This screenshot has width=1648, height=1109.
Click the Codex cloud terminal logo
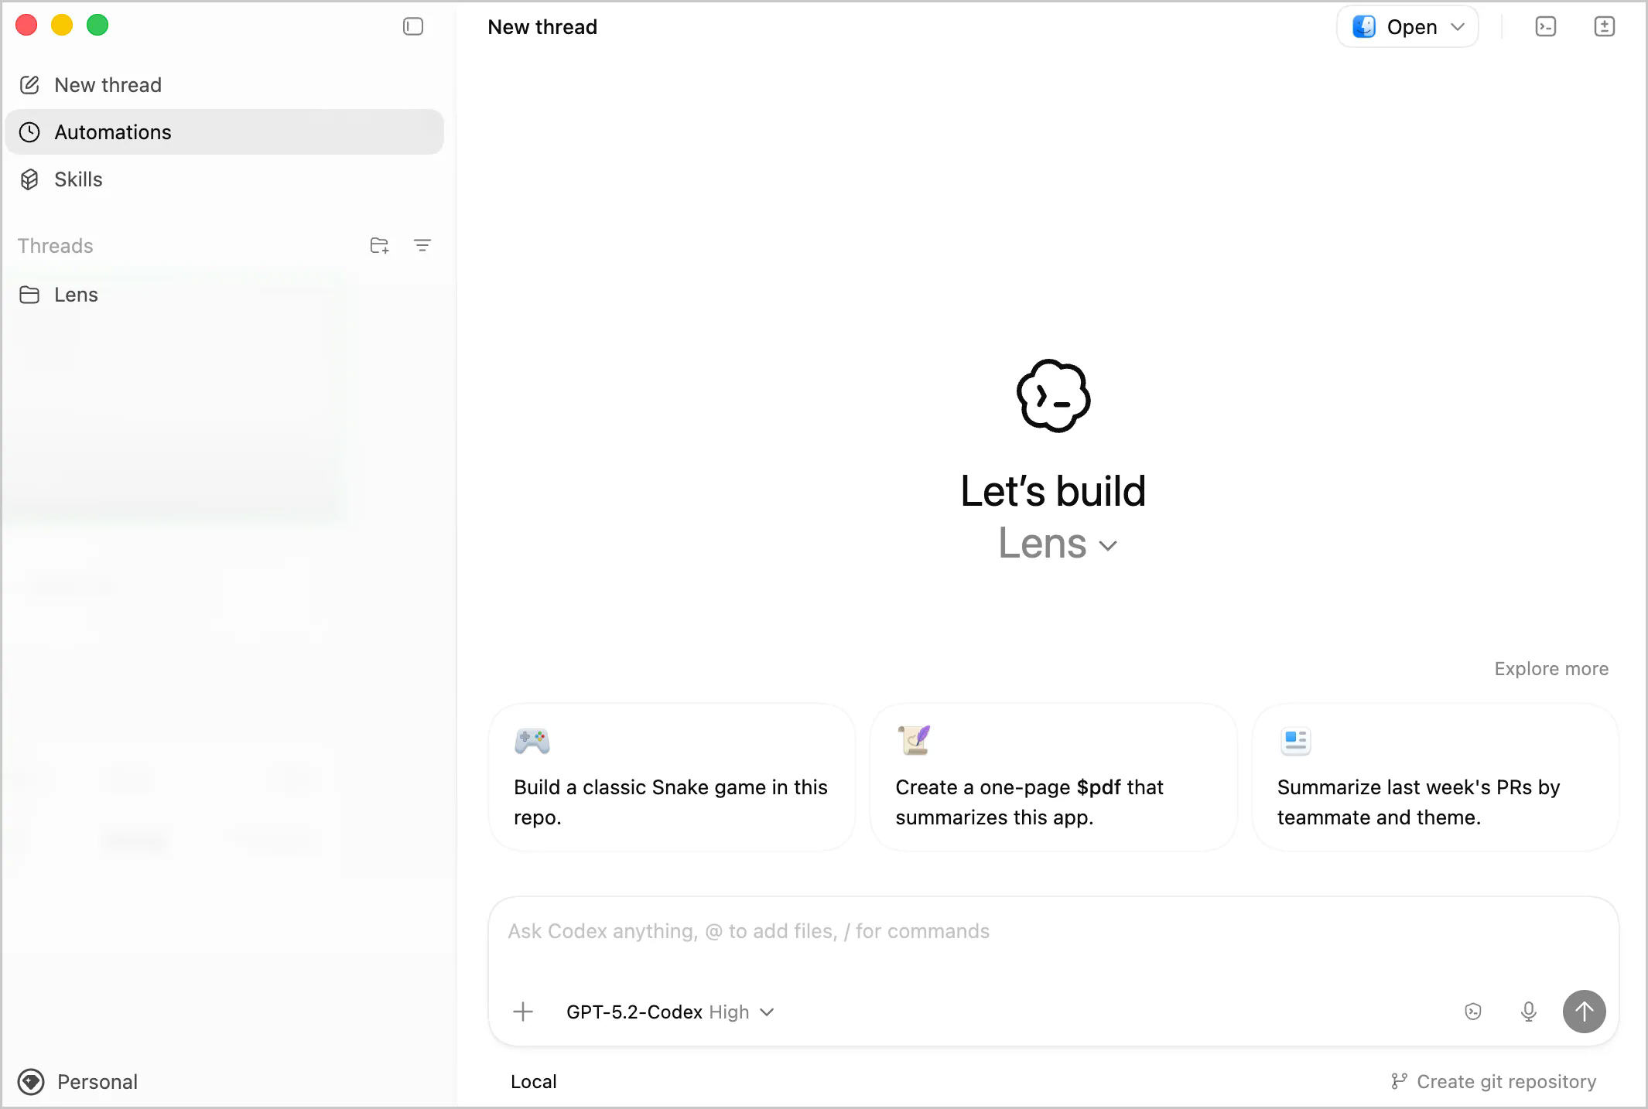tap(1053, 396)
